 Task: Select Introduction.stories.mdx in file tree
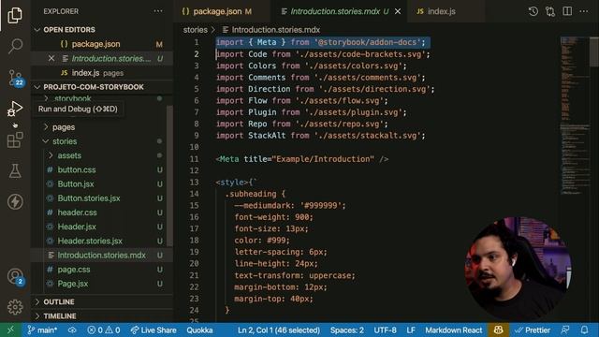(x=101, y=256)
